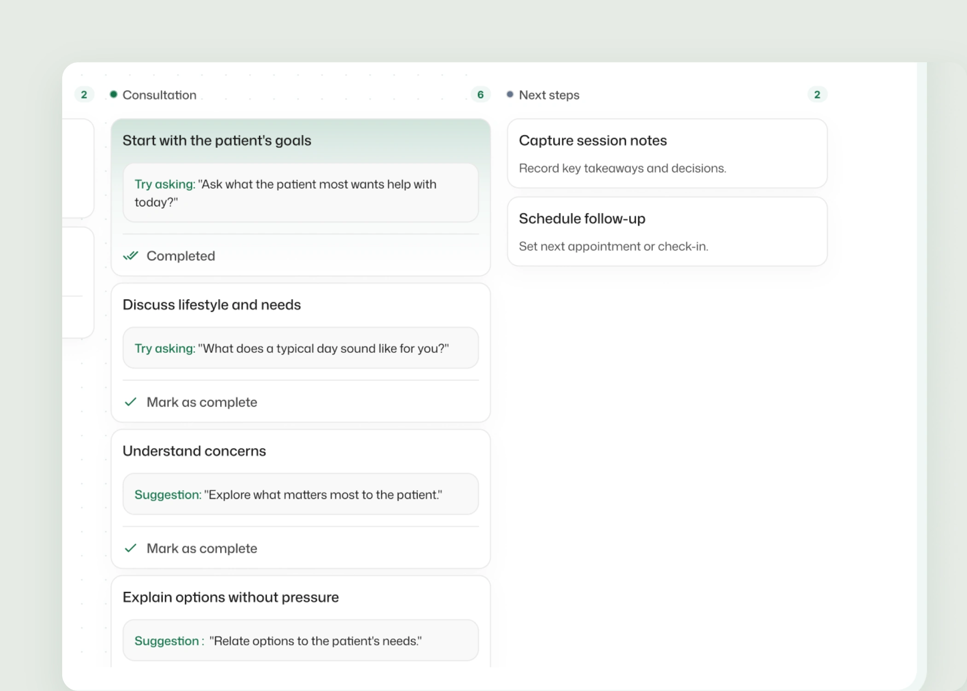Click the title "Understand concerns"
967x691 pixels.
tap(194, 451)
